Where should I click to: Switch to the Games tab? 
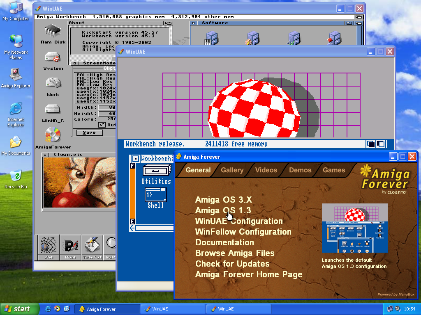click(334, 170)
